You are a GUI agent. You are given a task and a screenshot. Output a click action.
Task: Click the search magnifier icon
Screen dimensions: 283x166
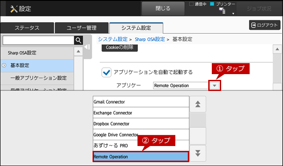tap(78, 40)
